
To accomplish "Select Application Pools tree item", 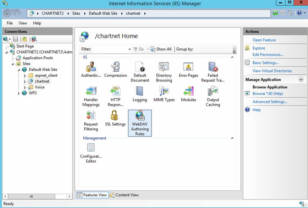I will coord(37,58).
